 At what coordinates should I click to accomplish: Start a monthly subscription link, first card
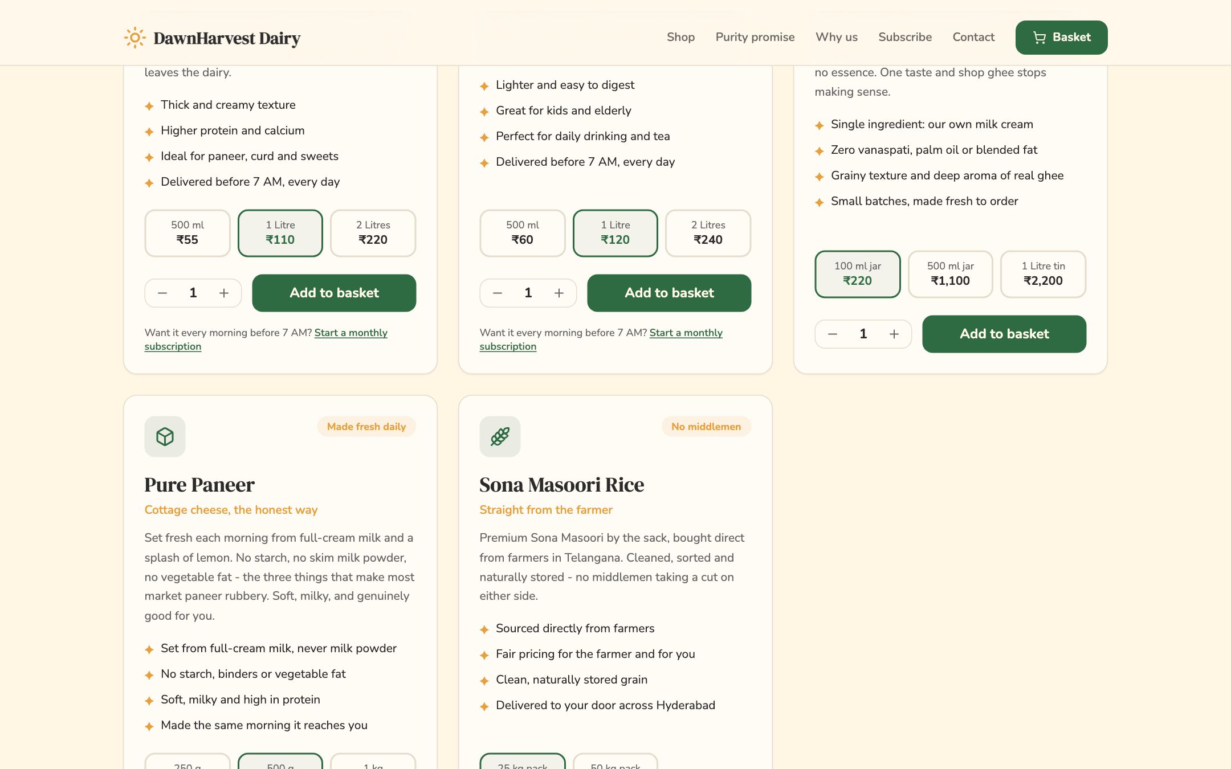point(266,339)
